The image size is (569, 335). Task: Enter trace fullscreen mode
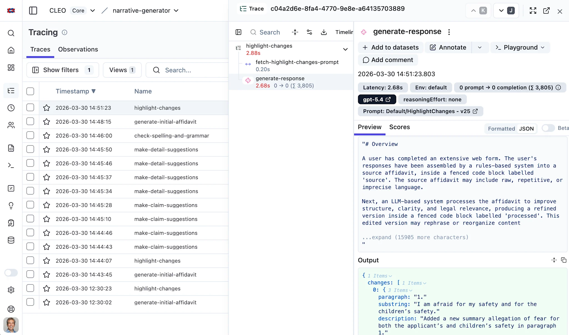click(533, 11)
